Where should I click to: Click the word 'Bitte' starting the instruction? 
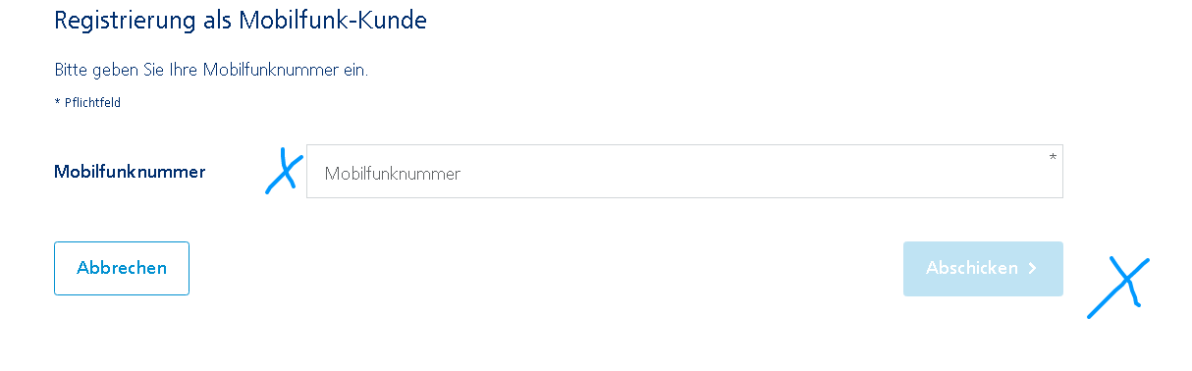(x=69, y=71)
